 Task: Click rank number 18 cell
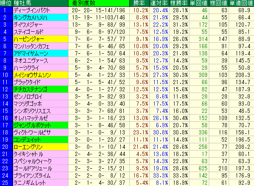(6, 132)
